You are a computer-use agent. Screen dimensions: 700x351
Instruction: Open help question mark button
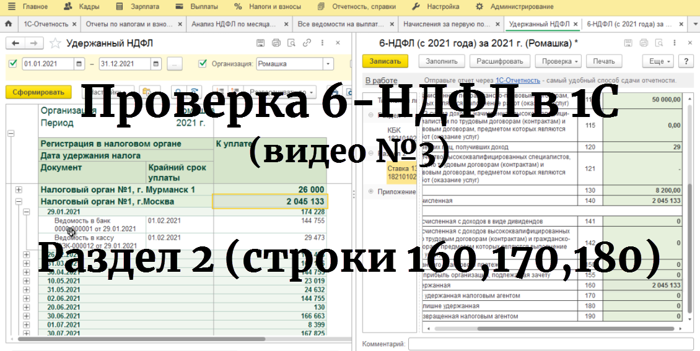(686, 61)
